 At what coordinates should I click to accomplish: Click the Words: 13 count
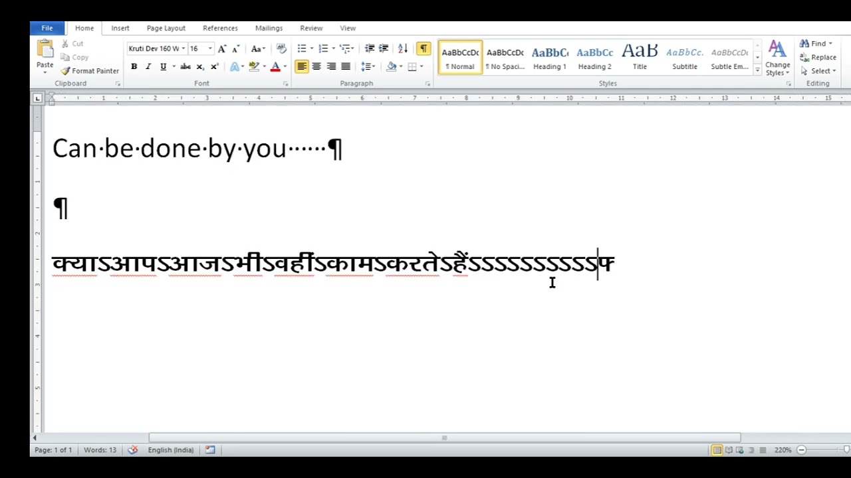point(100,450)
